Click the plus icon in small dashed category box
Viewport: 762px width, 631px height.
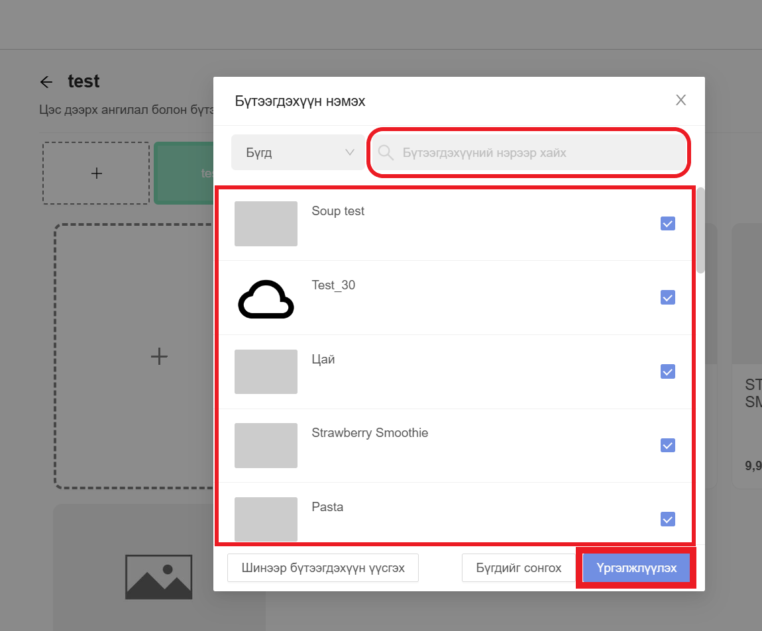97,173
